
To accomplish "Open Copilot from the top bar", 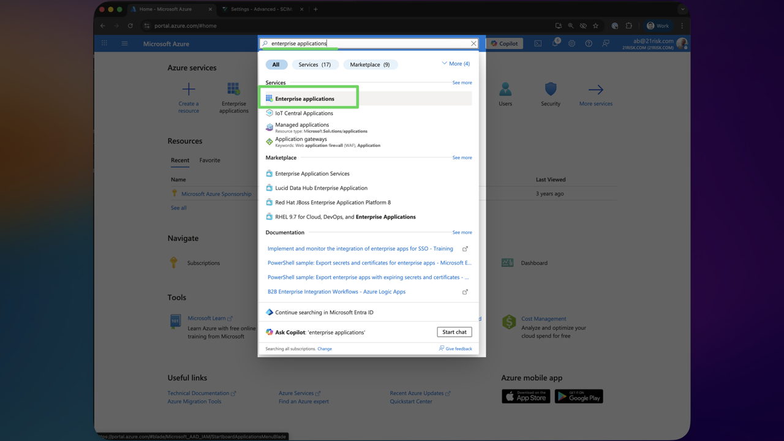I will pos(505,43).
